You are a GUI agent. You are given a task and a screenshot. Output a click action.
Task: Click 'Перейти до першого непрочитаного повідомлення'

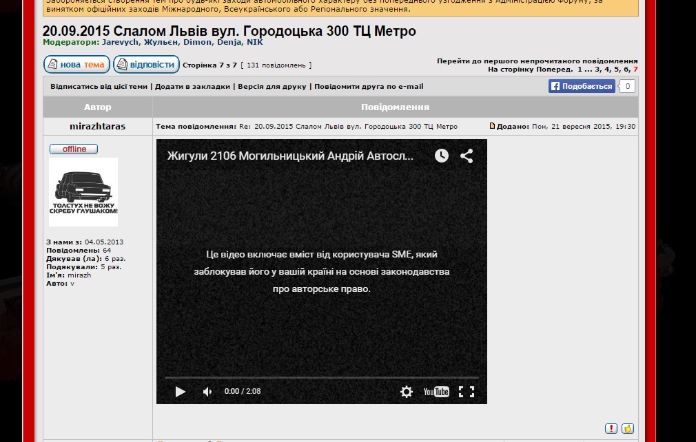(x=537, y=61)
